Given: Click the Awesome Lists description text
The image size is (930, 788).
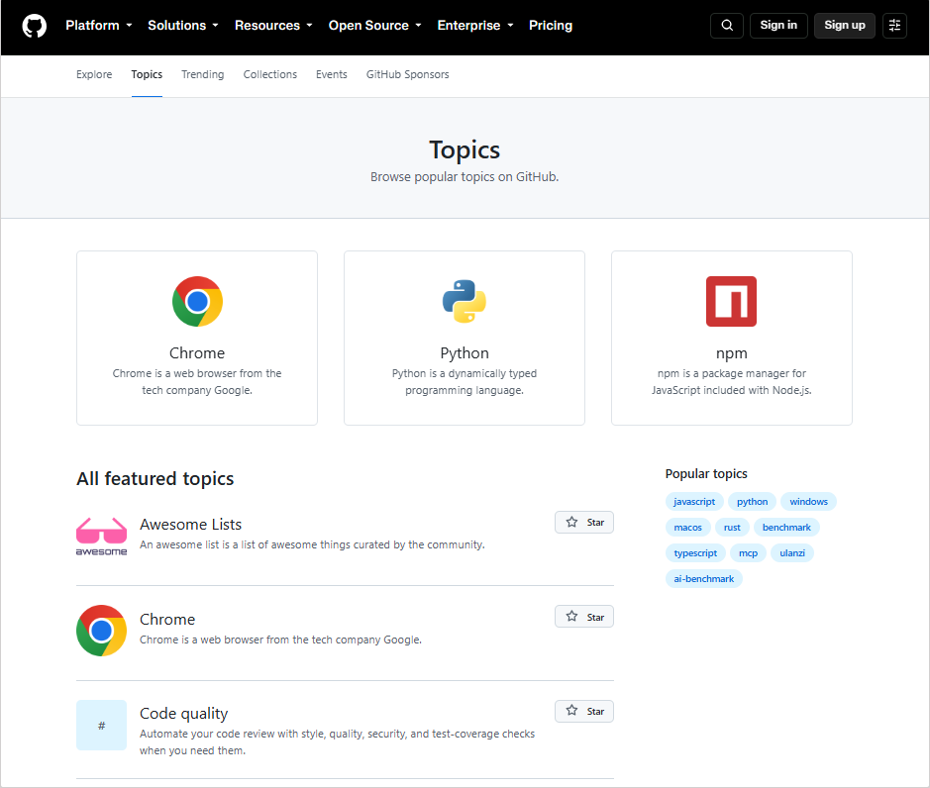Looking at the screenshot, I should pyautogui.click(x=312, y=544).
